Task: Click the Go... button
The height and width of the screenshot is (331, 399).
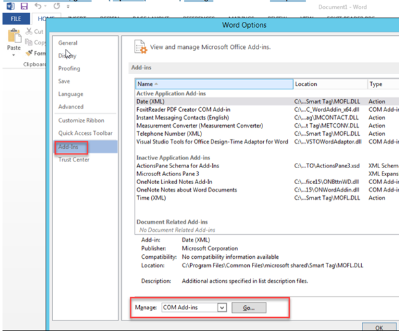Action: click(x=249, y=308)
